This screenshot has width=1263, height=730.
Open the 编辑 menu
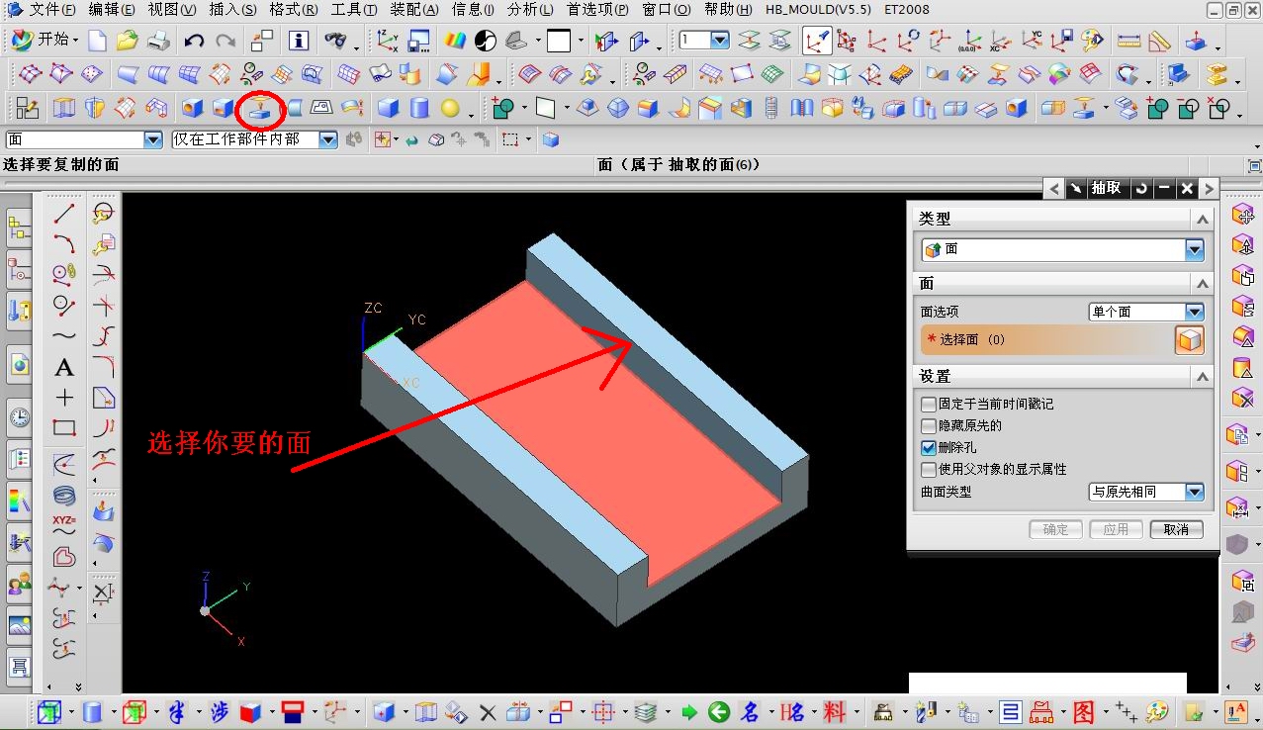tap(111, 10)
